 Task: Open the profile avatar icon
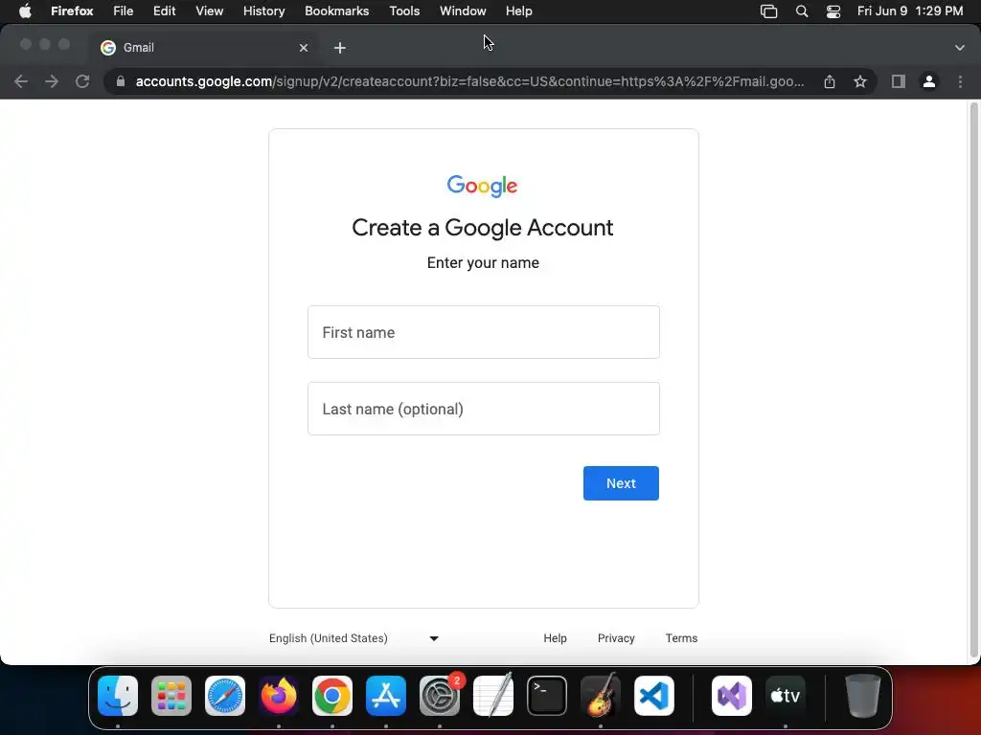(x=929, y=81)
